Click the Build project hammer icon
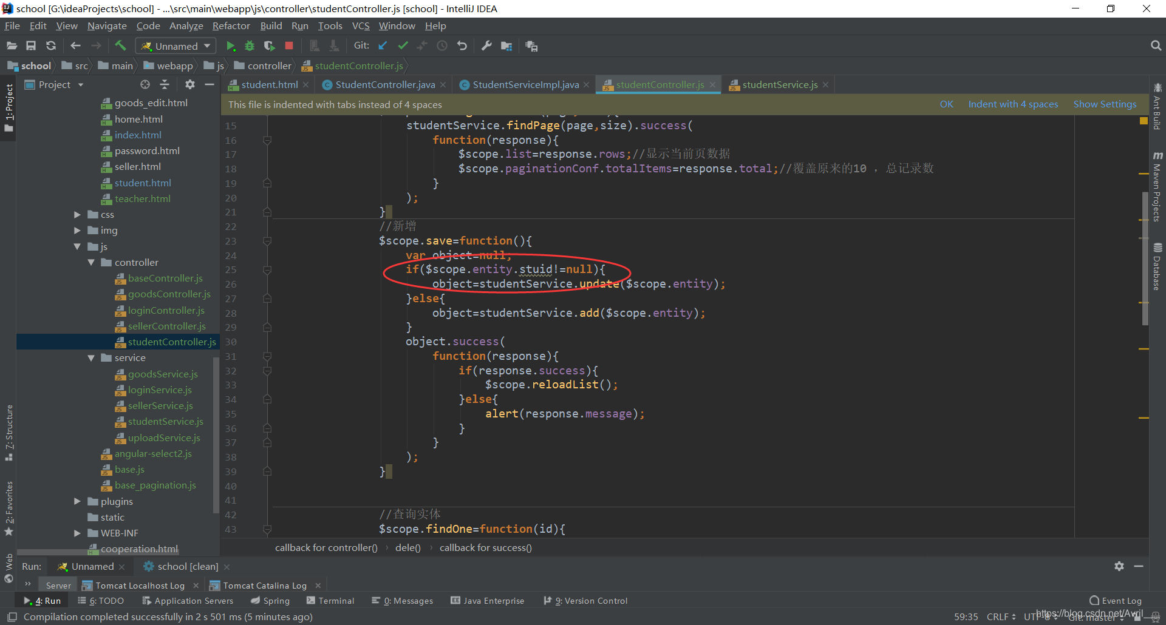 point(120,46)
